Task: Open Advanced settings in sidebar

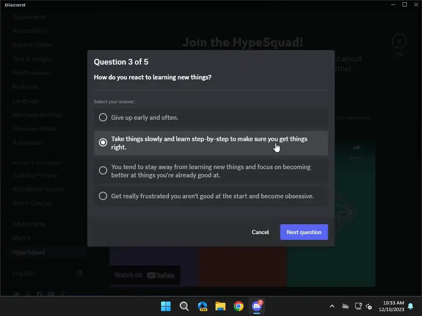Action: [x=26, y=143]
